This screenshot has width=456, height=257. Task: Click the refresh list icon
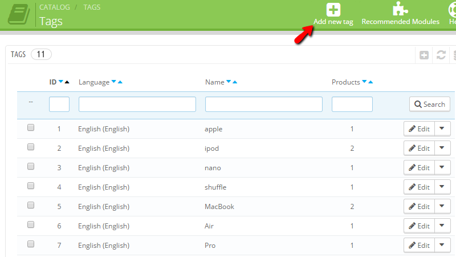click(441, 55)
